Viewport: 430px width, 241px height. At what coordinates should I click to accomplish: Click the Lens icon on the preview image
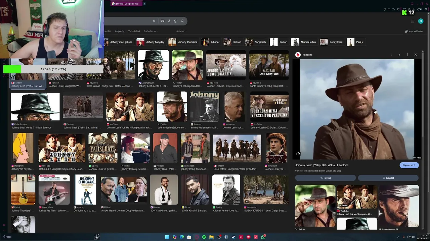pos(298,154)
